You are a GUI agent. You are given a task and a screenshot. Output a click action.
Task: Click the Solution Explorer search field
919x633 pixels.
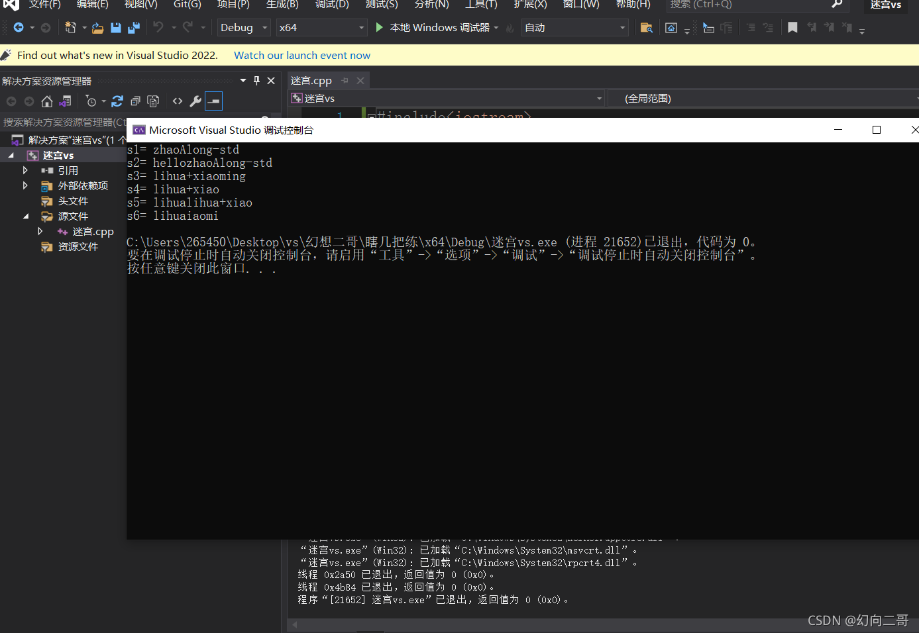tap(64, 122)
